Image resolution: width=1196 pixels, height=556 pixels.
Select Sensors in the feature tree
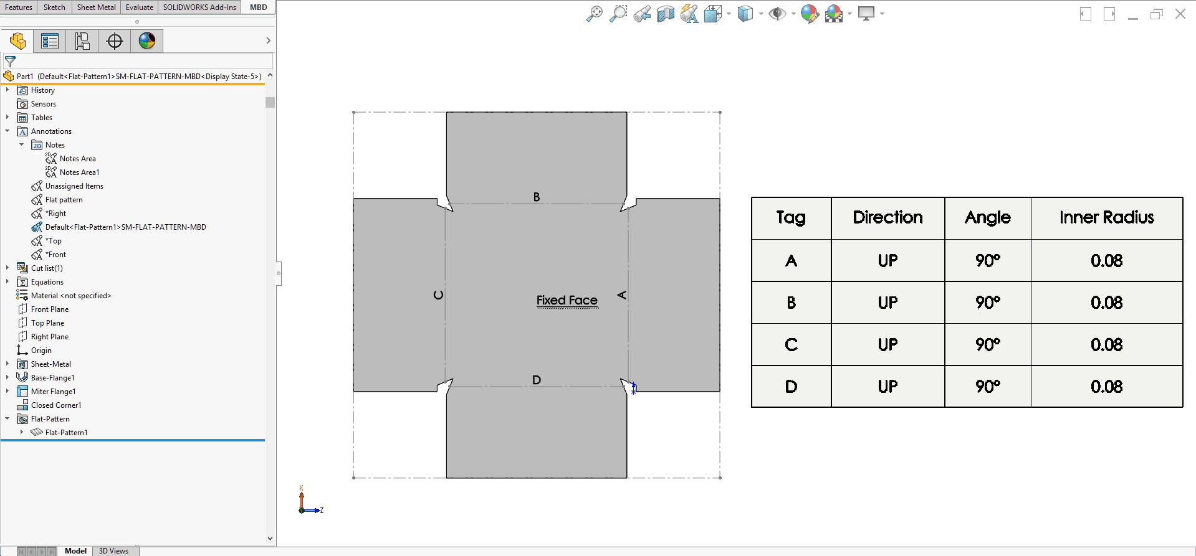44,104
